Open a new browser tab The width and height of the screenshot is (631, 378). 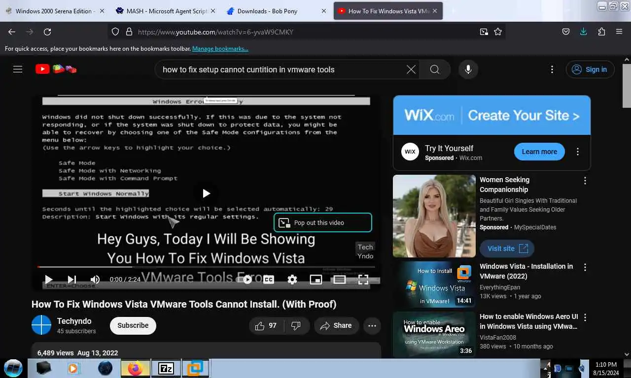(x=453, y=11)
